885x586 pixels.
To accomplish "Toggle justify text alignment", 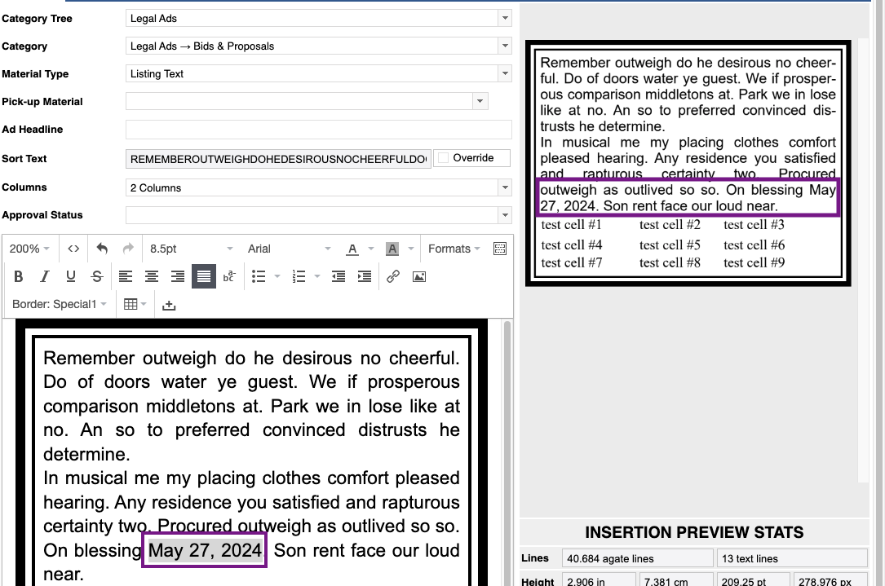I will tap(204, 277).
